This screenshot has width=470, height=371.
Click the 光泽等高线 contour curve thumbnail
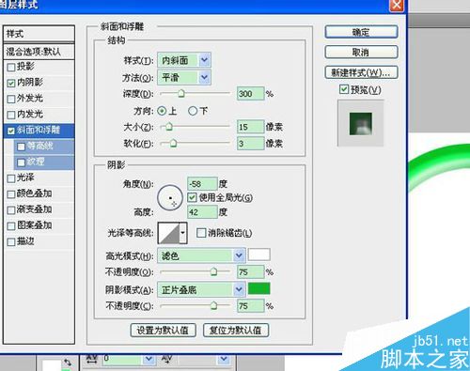tap(169, 233)
